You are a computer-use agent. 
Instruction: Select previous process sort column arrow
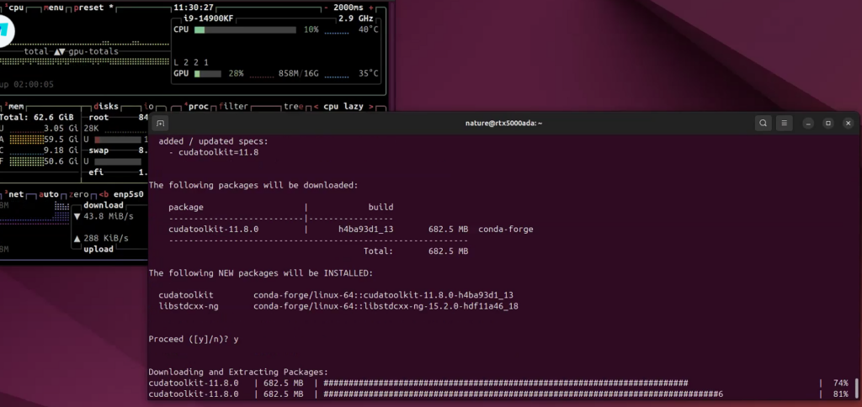(x=317, y=107)
